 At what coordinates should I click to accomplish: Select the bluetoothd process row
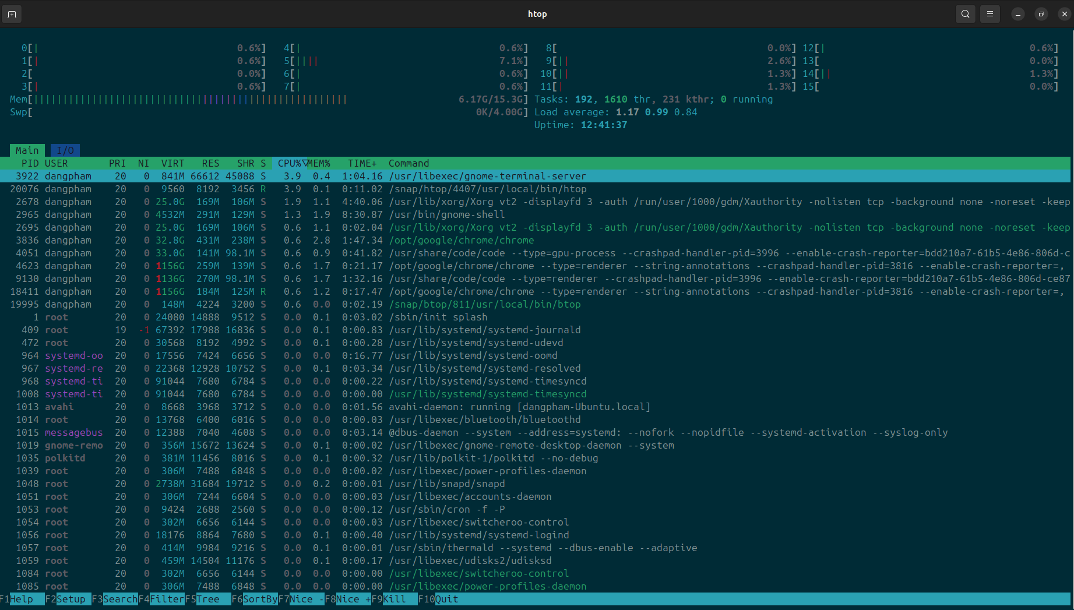pos(535,419)
